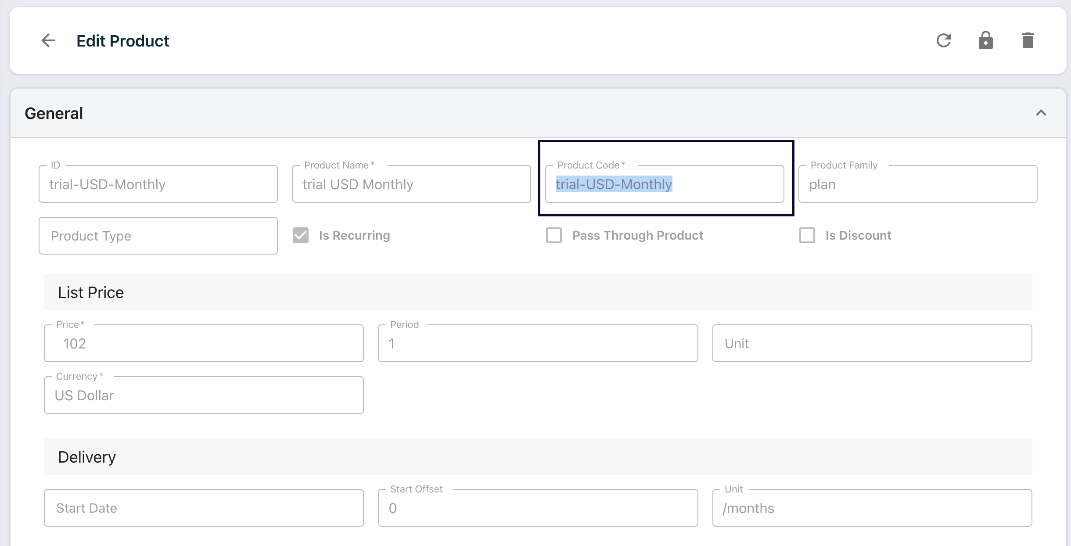
Task: Click the back arrow icon
Action: (x=48, y=41)
